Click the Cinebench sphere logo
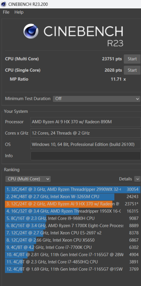This screenshot has width=141, height=286. 31,31
